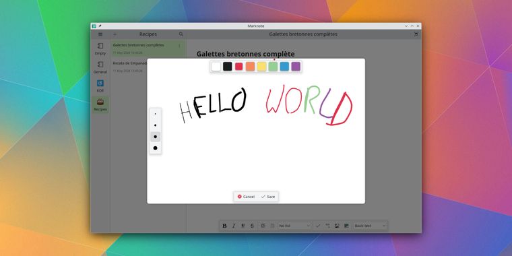Select the smallest brush size dot
Screen dimensions: 512x256
(156, 114)
